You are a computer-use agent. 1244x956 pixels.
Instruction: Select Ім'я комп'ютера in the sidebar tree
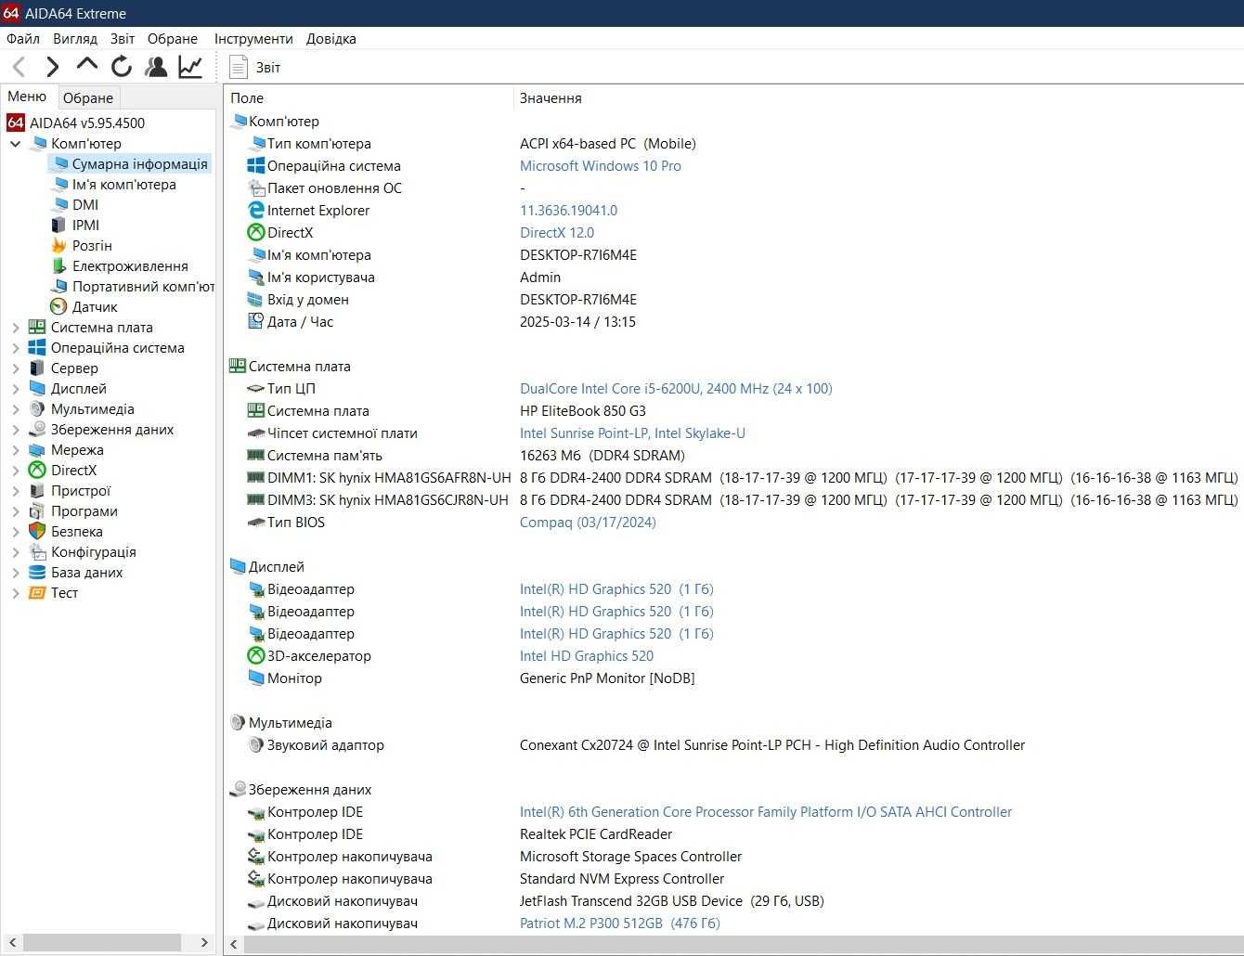(123, 185)
